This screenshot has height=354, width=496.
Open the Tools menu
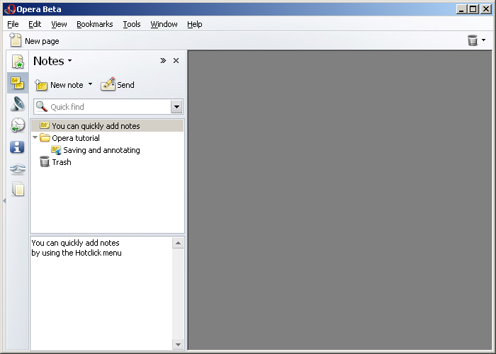tap(131, 24)
